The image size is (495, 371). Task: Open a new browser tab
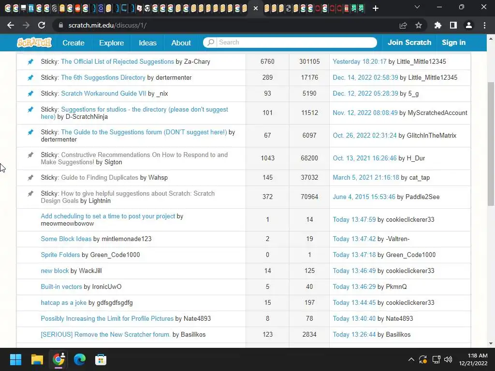pyautogui.click(x=375, y=8)
